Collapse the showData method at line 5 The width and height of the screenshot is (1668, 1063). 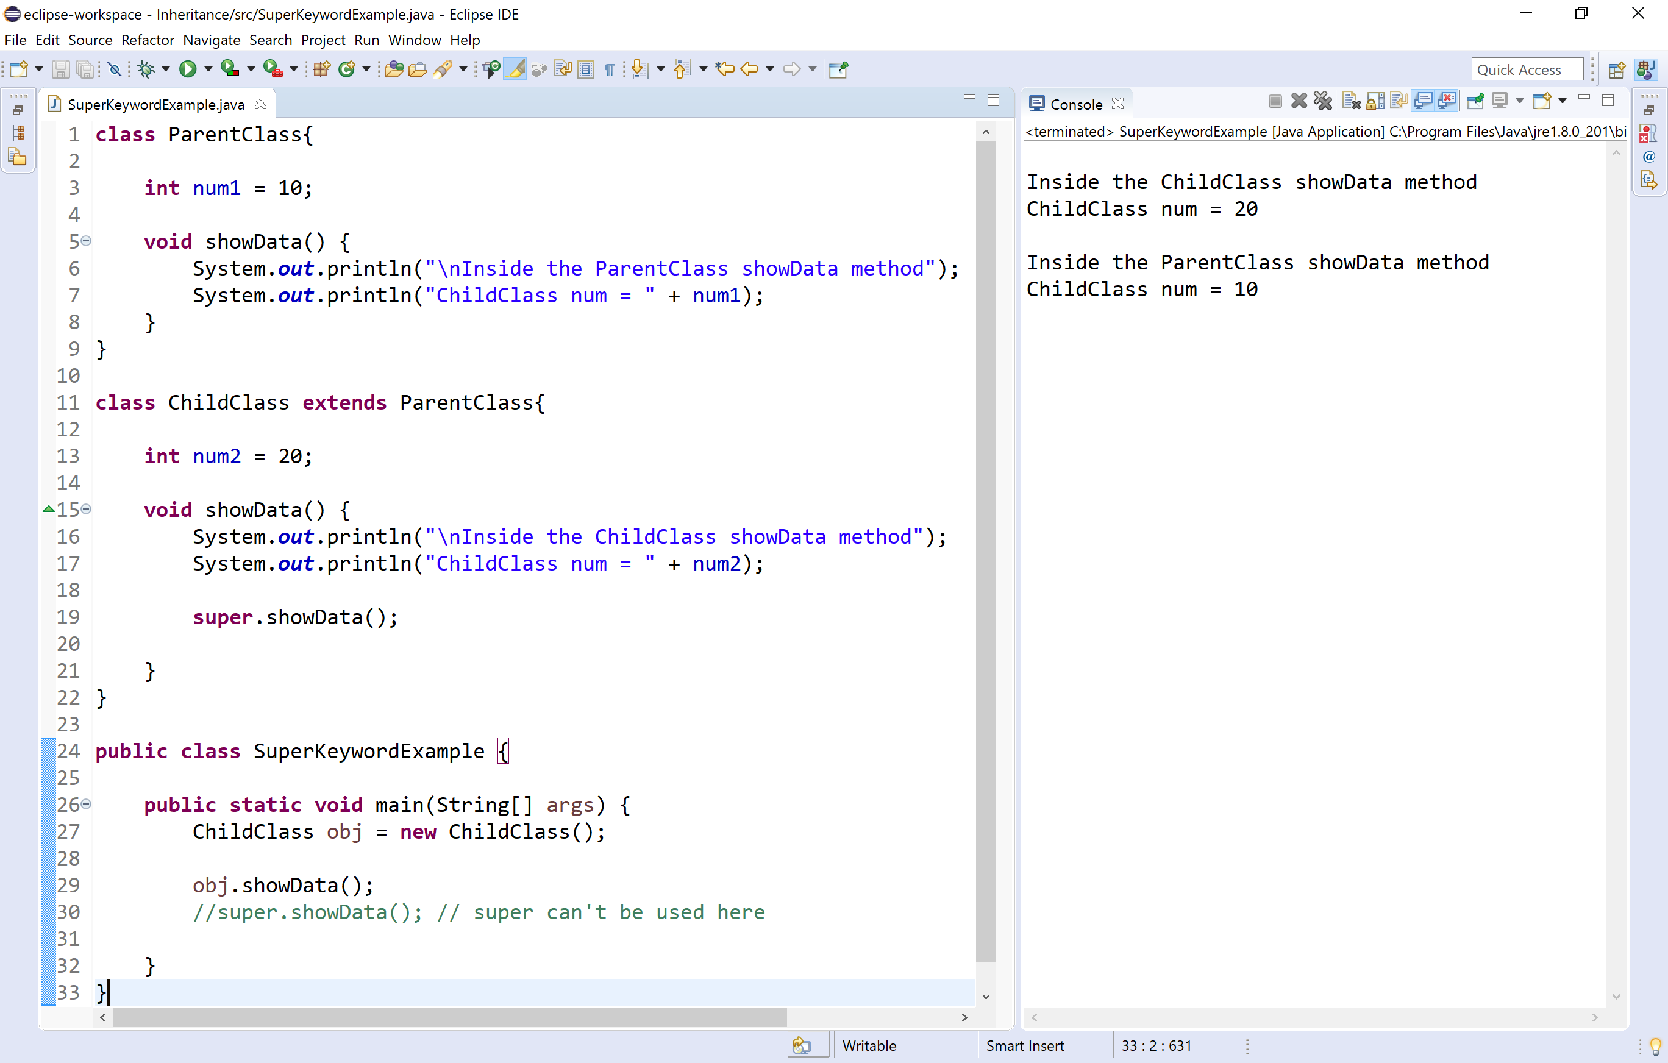pos(86,240)
